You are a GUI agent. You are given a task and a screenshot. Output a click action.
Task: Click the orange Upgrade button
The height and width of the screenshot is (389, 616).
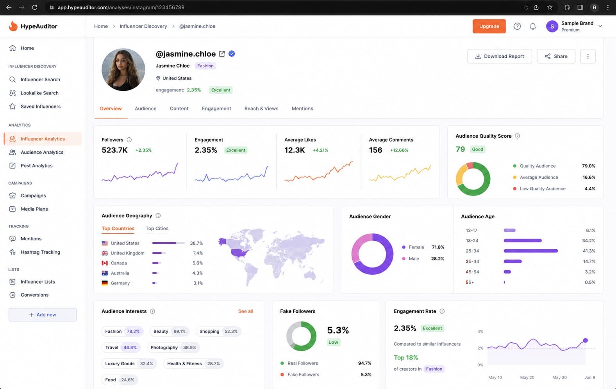click(x=489, y=26)
